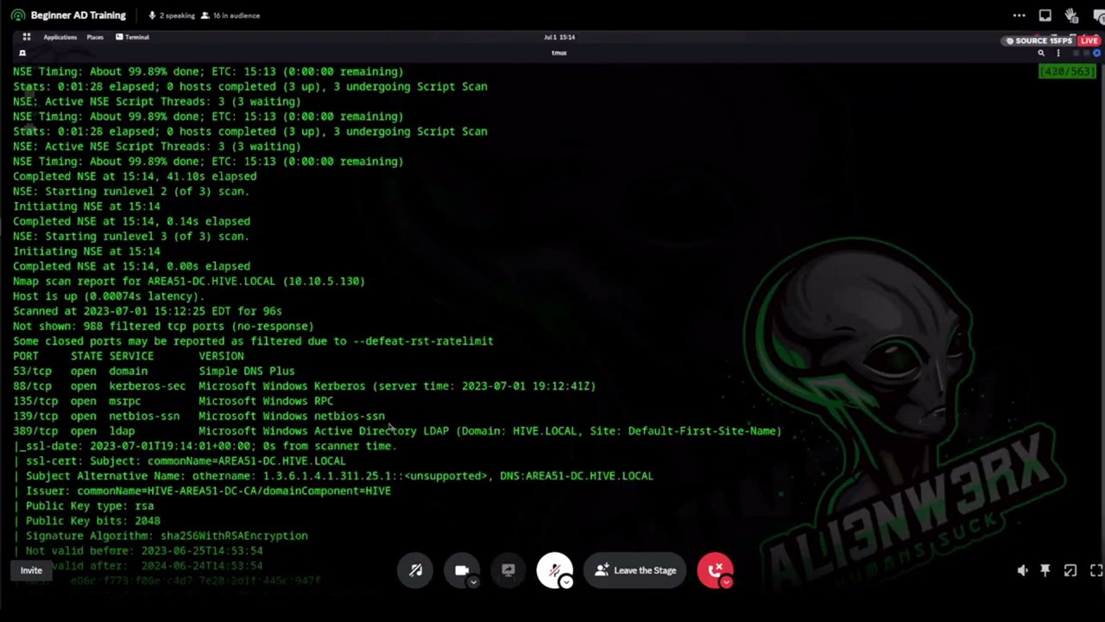Click the share screen button

(508, 570)
